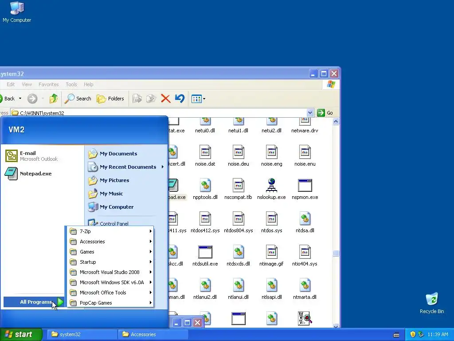454x341 pixels.
Task: Expand Microsoft Windows SDK v6.0A folder
Action: pyautogui.click(x=110, y=282)
